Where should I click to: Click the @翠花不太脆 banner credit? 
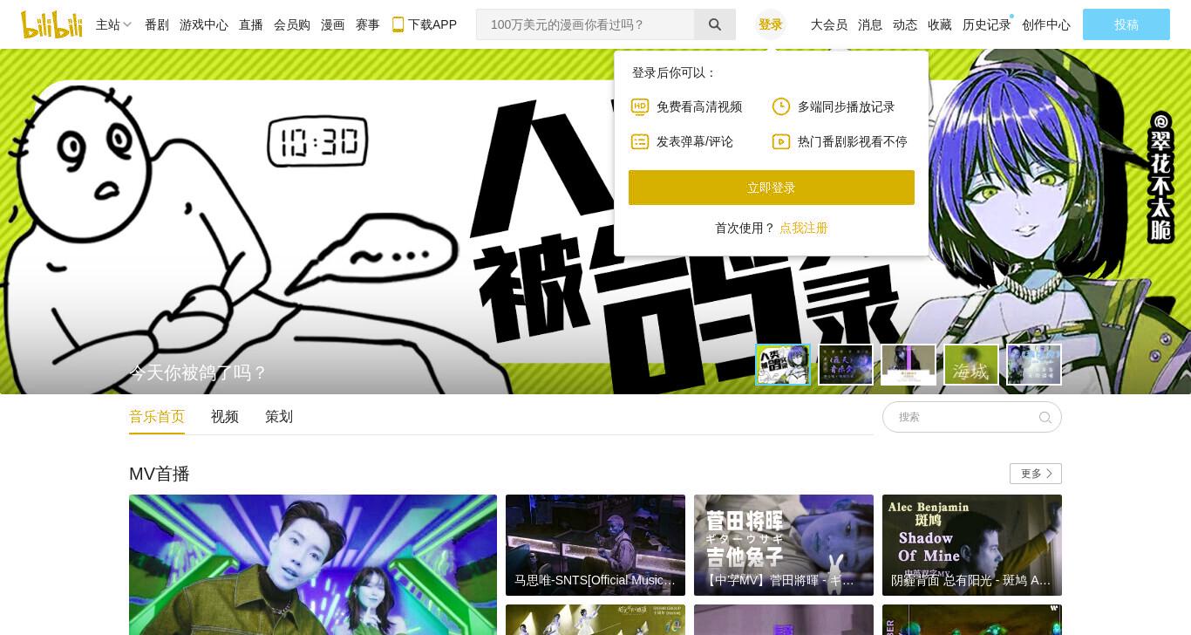click(1160, 176)
